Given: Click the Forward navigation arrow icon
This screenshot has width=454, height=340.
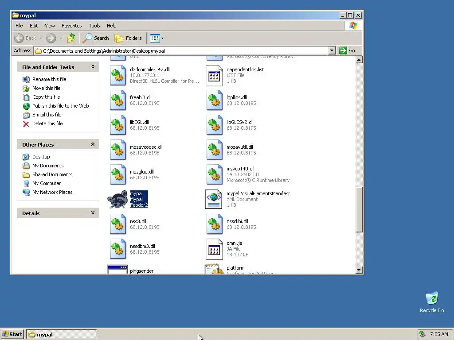Looking at the screenshot, I should [x=51, y=38].
